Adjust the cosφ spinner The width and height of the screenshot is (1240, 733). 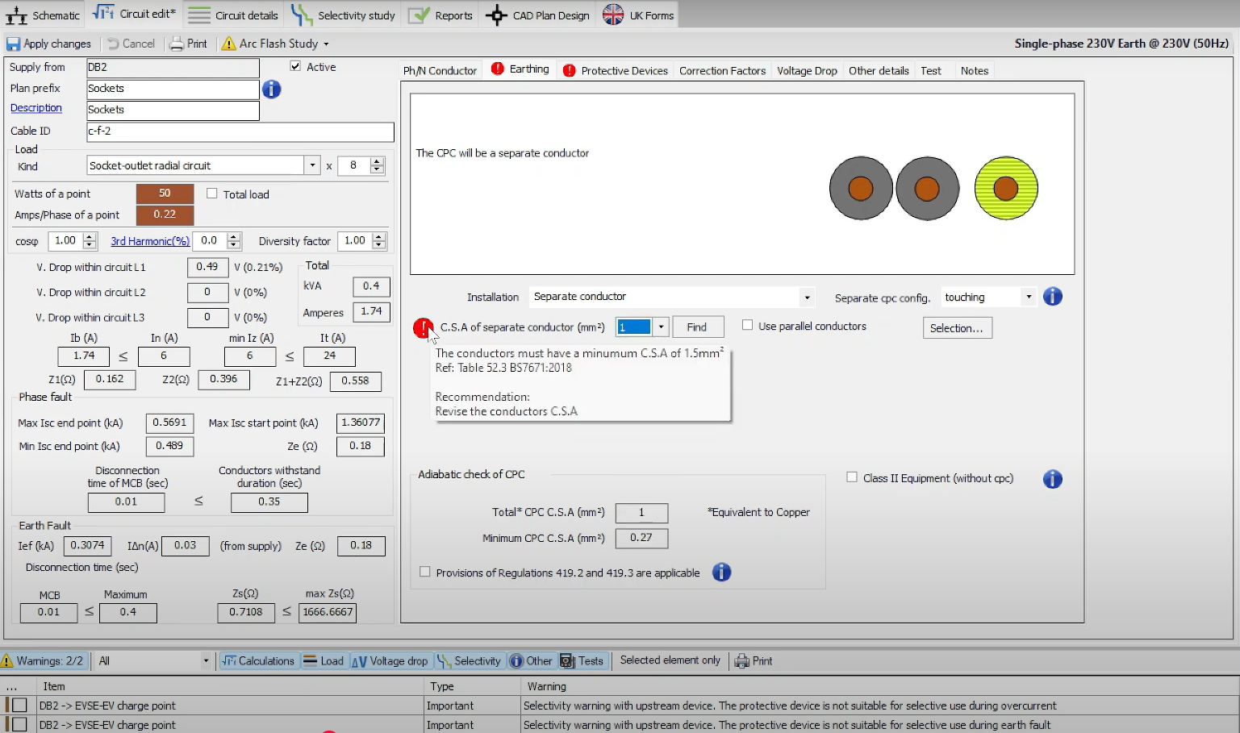click(x=90, y=240)
